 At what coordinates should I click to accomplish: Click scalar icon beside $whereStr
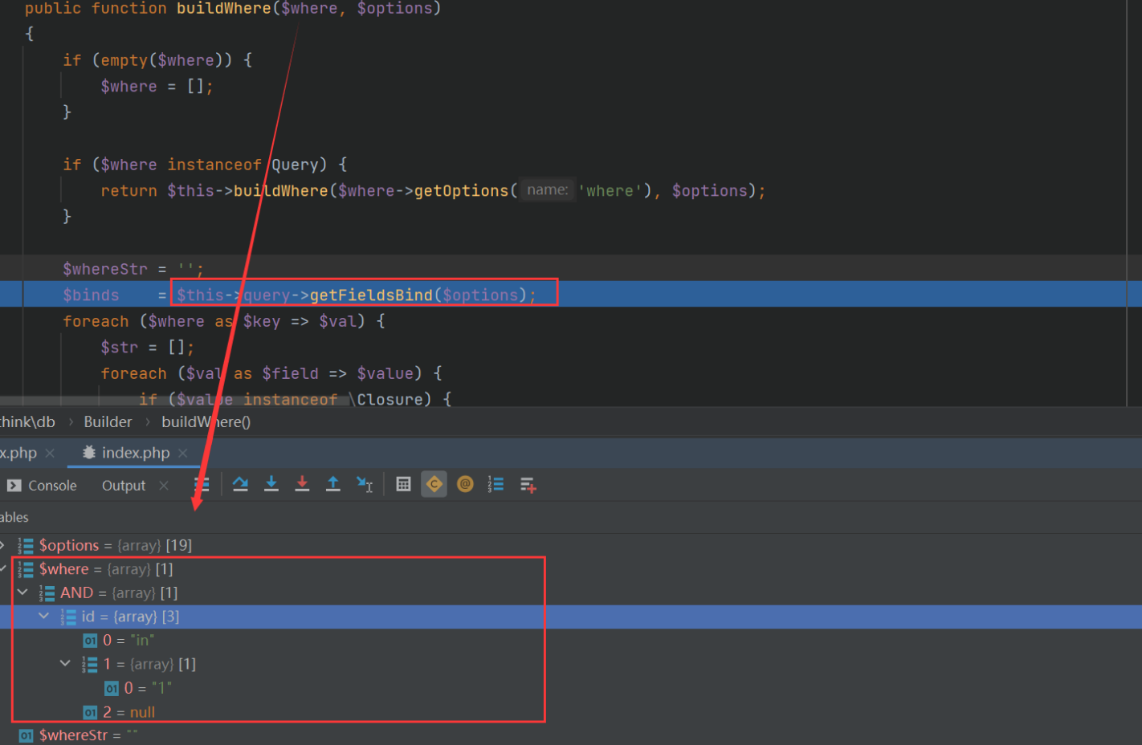pos(26,735)
